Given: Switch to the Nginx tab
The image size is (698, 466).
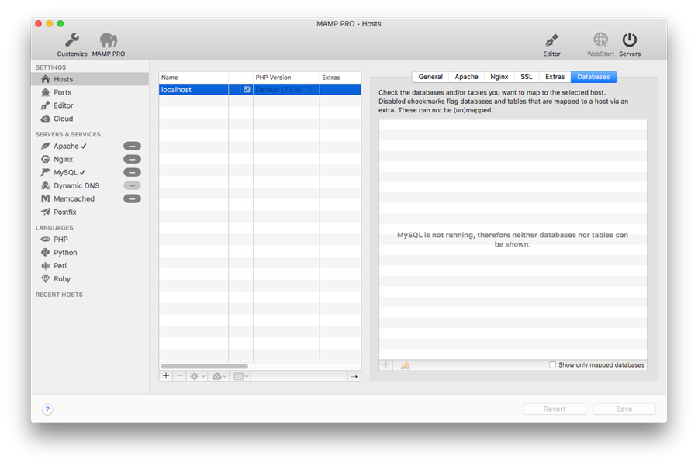Looking at the screenshot, I should (x=499, y=77).
